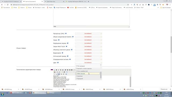Image resolution: width=172 pixels, height=97 pixels.
Task: Open the Разрешение экрана dropdown
Action: [x=88, y=43]
